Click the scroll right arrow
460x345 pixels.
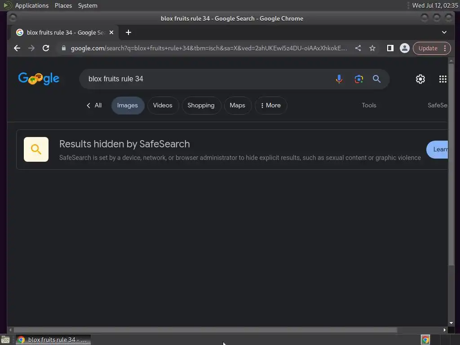tap(444, 330)
